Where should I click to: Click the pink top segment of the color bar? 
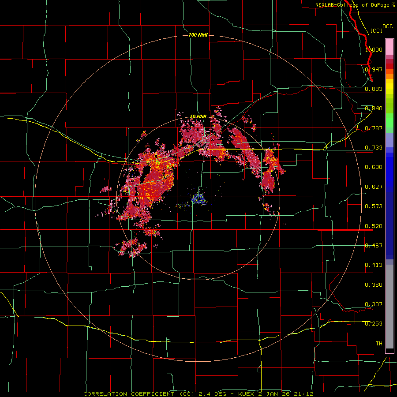(x=390, y=47)
